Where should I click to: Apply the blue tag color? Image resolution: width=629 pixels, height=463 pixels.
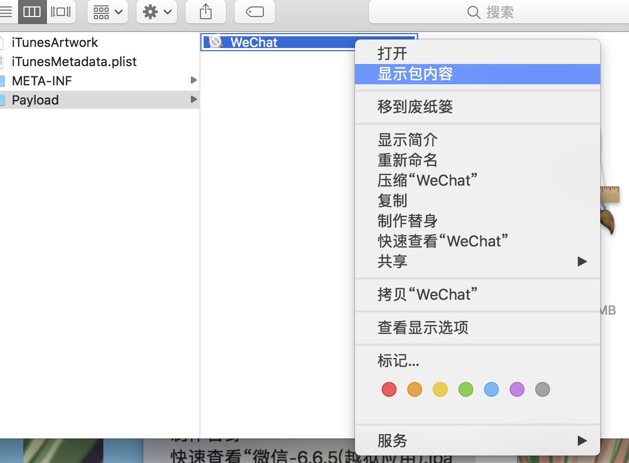(x=491, y=389)
